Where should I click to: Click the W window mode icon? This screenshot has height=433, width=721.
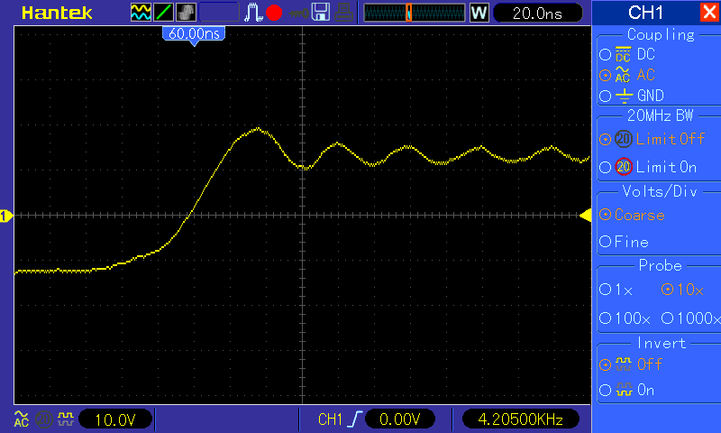pos(479,13)
